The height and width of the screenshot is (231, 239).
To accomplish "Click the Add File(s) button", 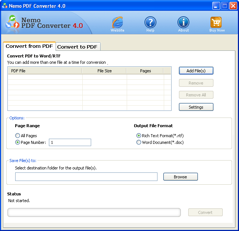I will pos(196,71).
